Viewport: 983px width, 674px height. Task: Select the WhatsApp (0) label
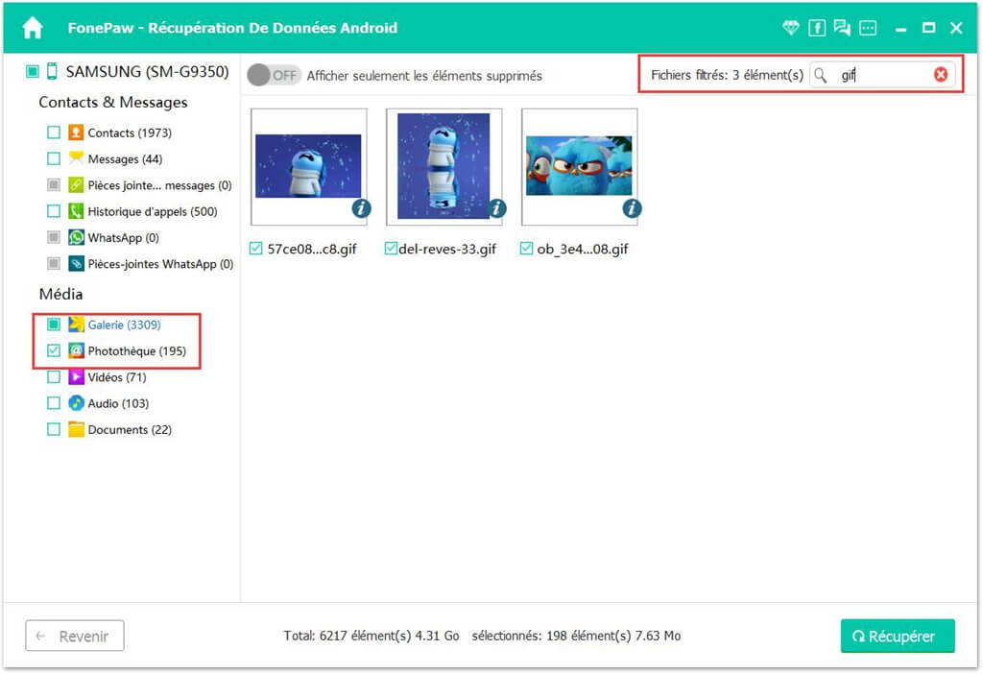(x=123, y=238)
